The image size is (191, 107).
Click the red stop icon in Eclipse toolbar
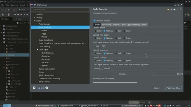coord(14,10)
